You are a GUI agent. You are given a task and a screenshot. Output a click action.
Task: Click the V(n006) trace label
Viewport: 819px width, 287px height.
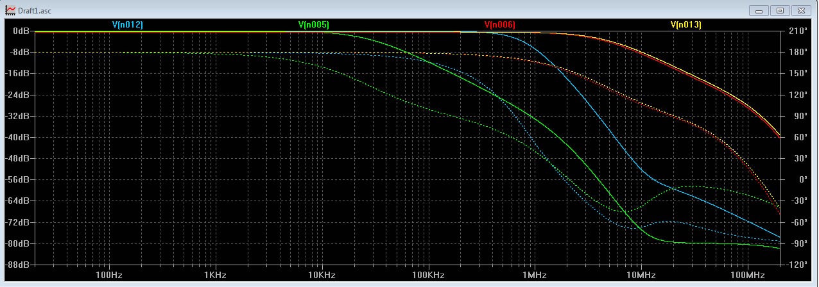[x=499, y=25]
